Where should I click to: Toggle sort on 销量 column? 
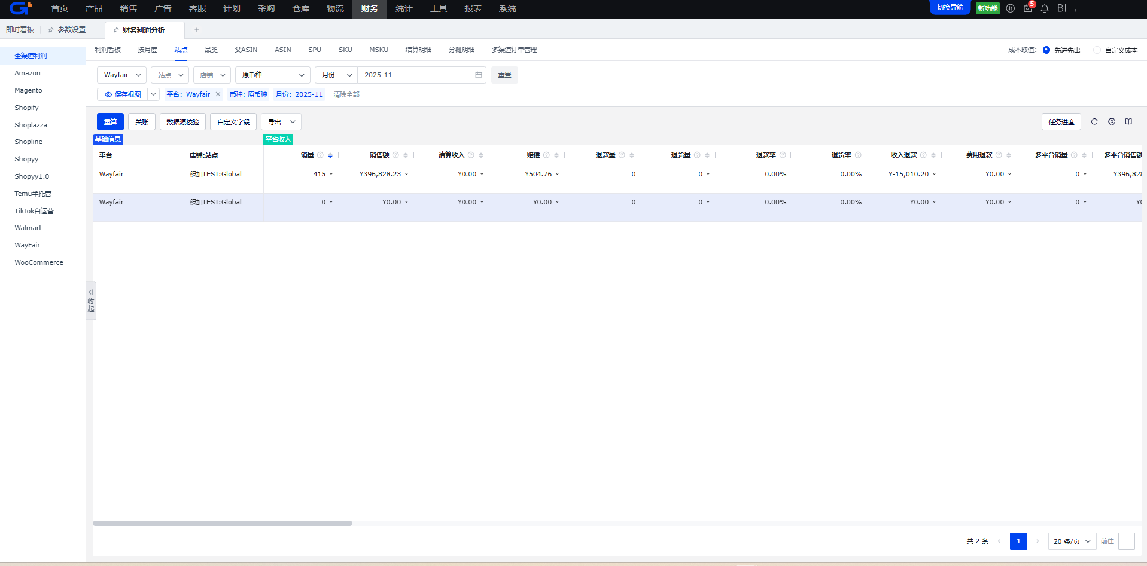tap(330, 155)
